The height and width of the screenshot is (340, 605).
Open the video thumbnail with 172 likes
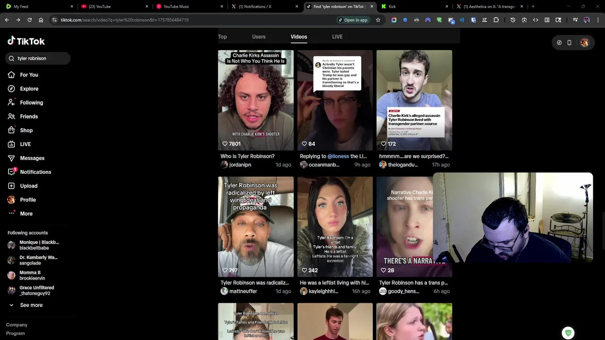coord(415,100)
